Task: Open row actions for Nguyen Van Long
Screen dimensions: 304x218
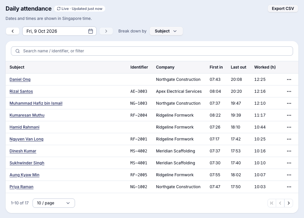Action: pyautogui.click(x=289, y=139)
